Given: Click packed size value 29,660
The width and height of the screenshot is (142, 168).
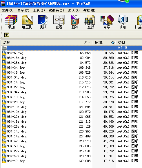Looking at the screenshot, I should (109, 58).
